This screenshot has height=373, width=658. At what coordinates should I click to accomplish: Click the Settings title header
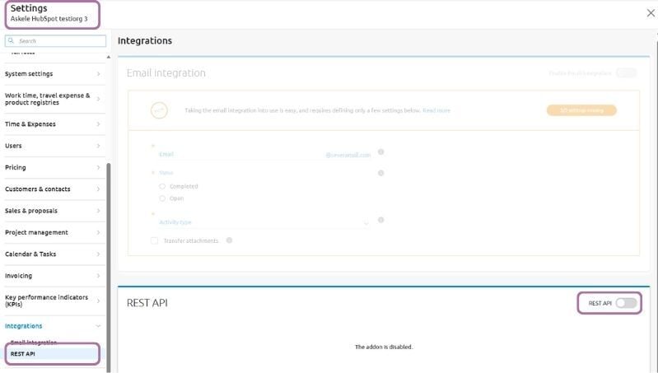pyautogui.click(x=29, y=8)
